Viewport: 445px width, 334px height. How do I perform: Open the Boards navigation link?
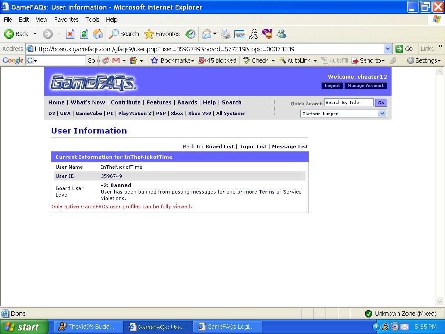tap(187, 103)
